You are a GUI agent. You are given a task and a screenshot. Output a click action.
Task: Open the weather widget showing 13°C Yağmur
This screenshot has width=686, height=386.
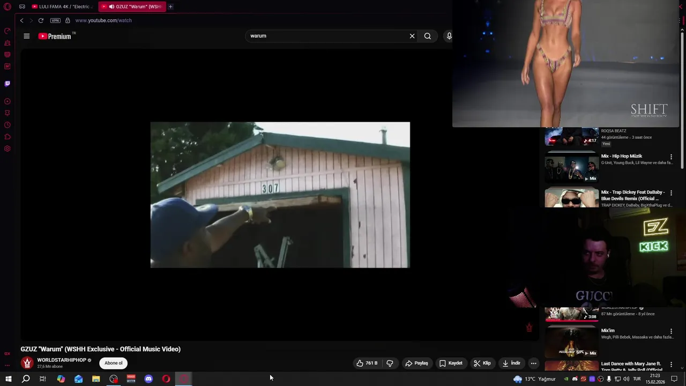(534, 379)
